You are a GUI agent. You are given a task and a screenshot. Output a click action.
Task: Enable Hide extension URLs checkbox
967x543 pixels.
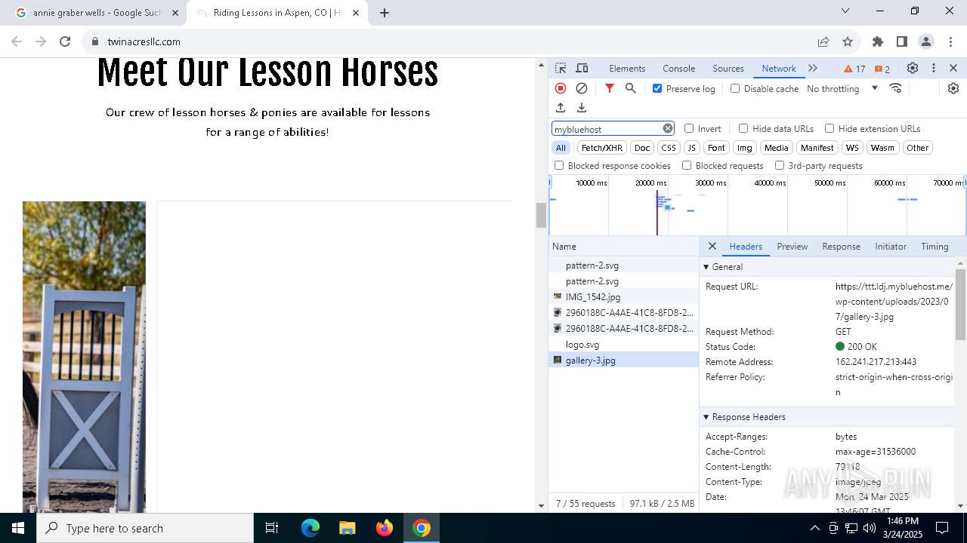coord(830,128)
